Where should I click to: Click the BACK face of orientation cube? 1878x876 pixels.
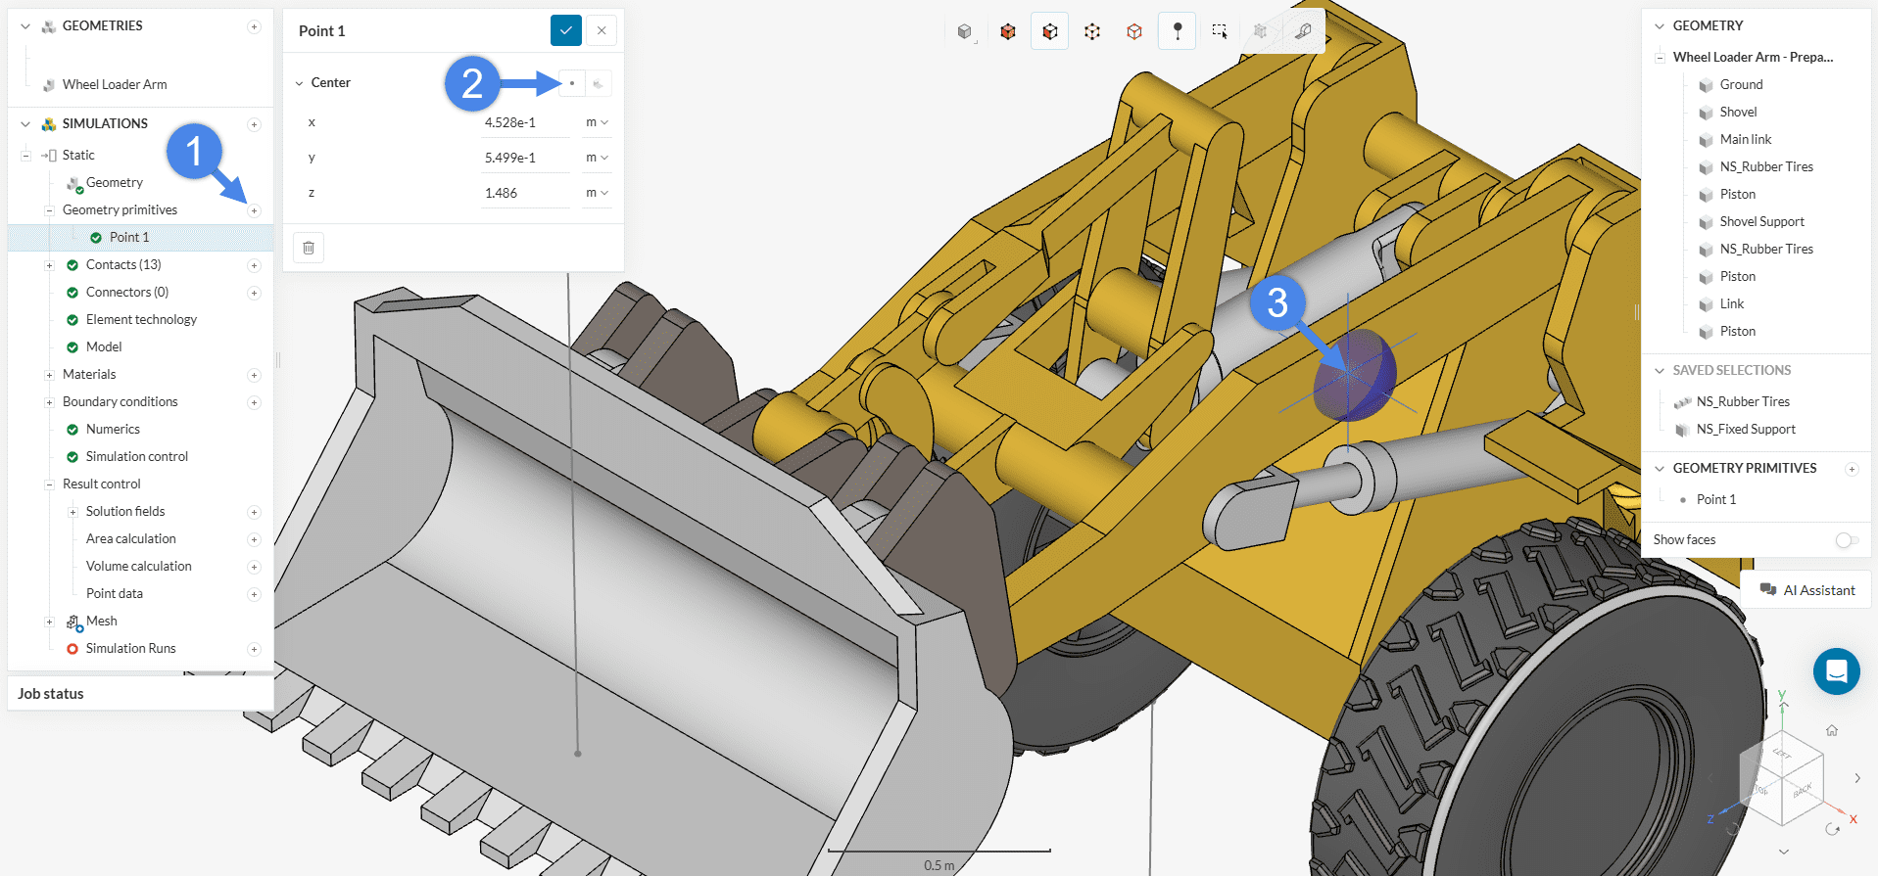pyautogui.click(x=1802, y=789)
